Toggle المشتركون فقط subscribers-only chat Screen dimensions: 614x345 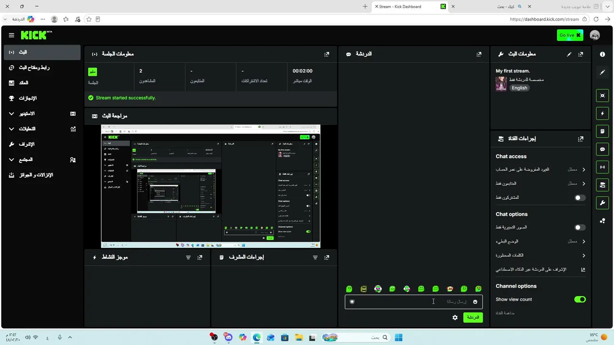coord(580,197)
